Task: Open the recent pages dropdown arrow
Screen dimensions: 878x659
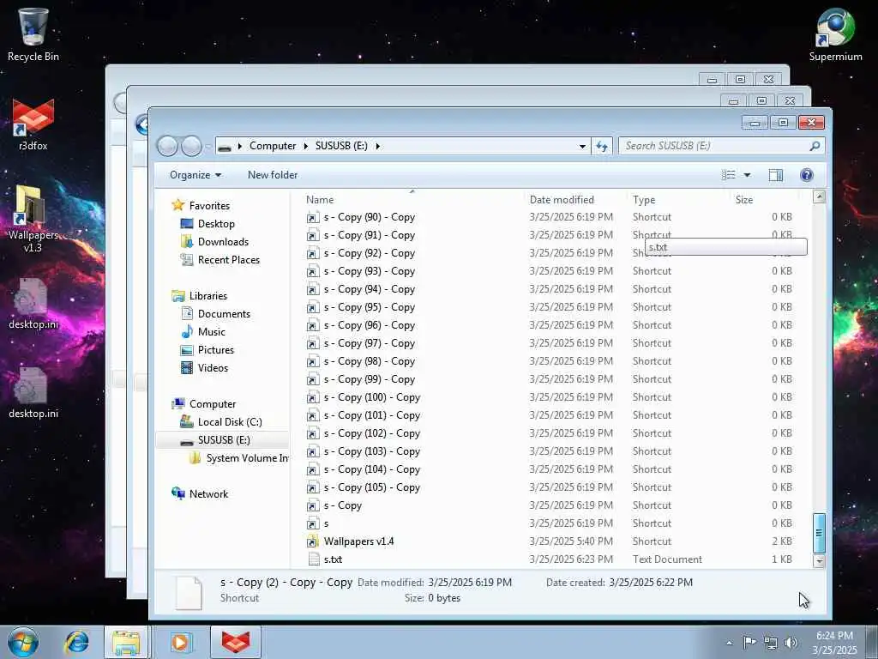Action: click(208, 146)
